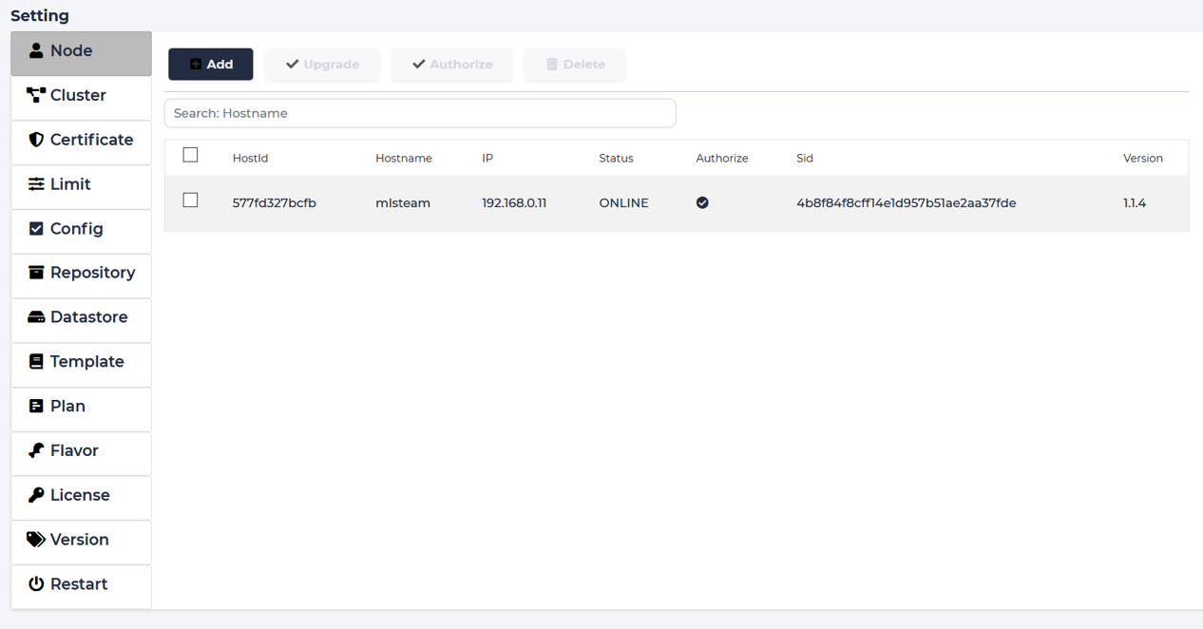Click the Version column header
Viewport: 1203px width, 629px height.
1143,158
